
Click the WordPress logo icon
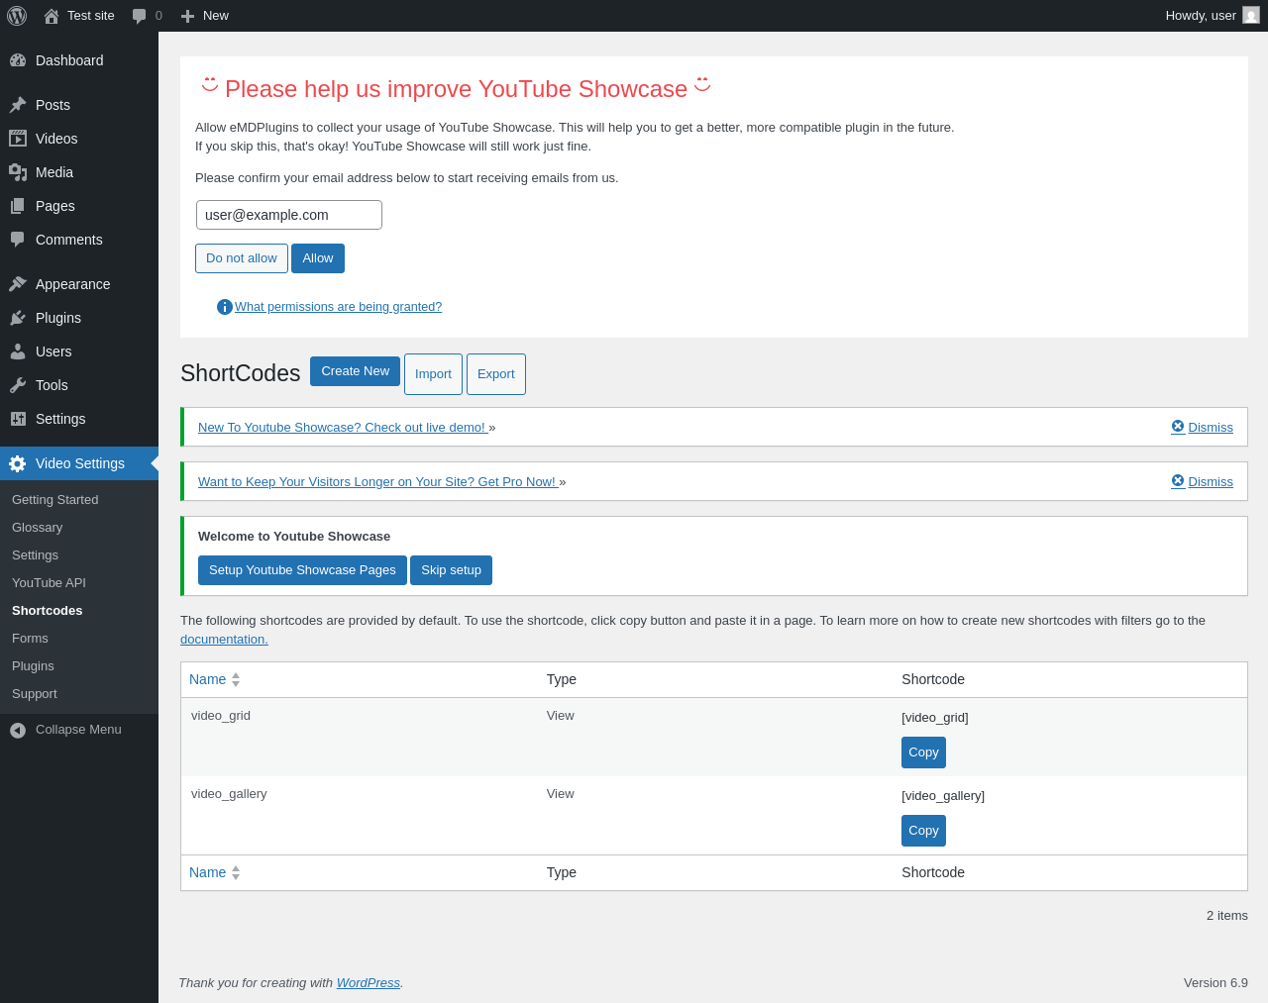coord(17,16)
